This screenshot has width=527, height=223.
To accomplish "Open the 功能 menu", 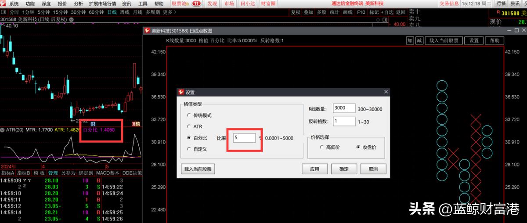I will [30, 4].
